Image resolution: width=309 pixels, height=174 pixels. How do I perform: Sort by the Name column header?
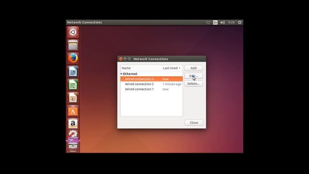point(140,68)
